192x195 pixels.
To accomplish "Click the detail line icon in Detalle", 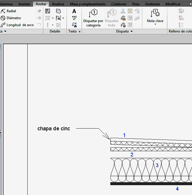I will [x=48, y=11].
